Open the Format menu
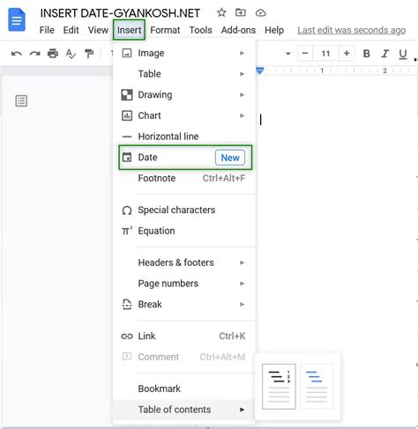Screen dimensions: 418x429 click(165, 30)
